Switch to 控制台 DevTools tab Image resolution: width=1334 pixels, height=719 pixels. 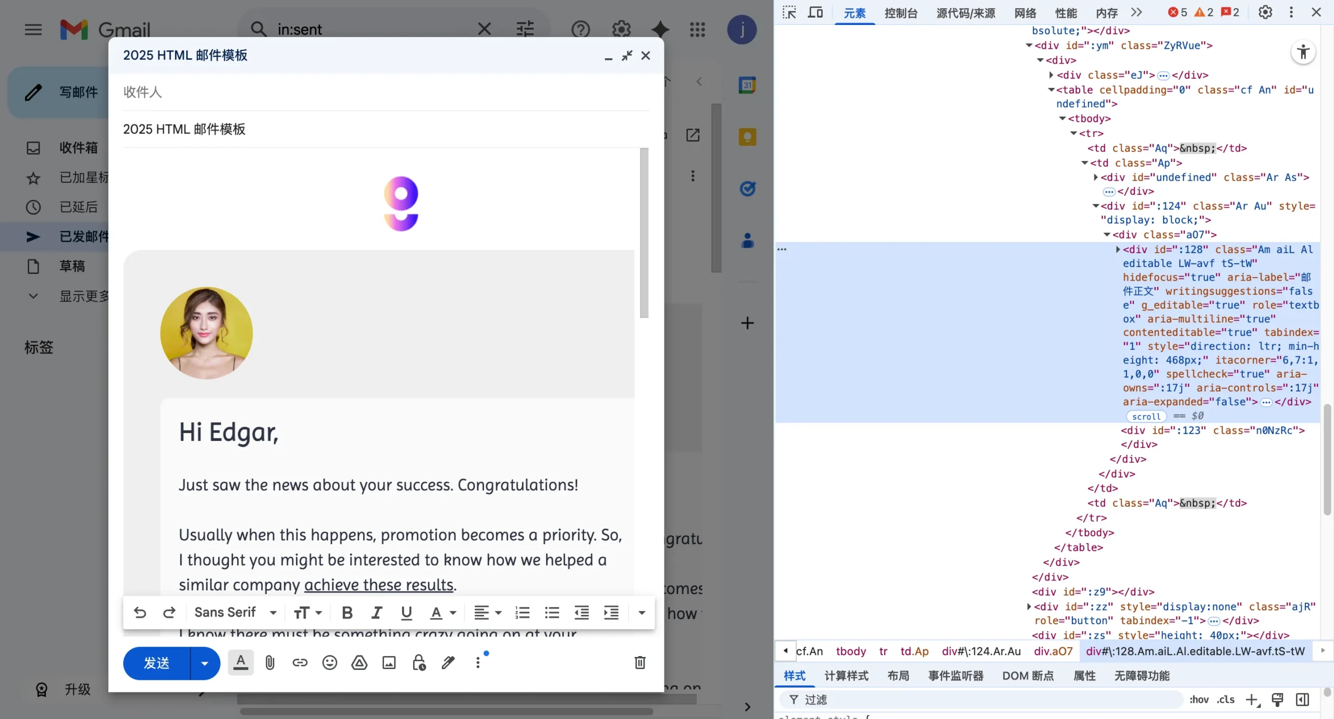(x=900, y=12)
